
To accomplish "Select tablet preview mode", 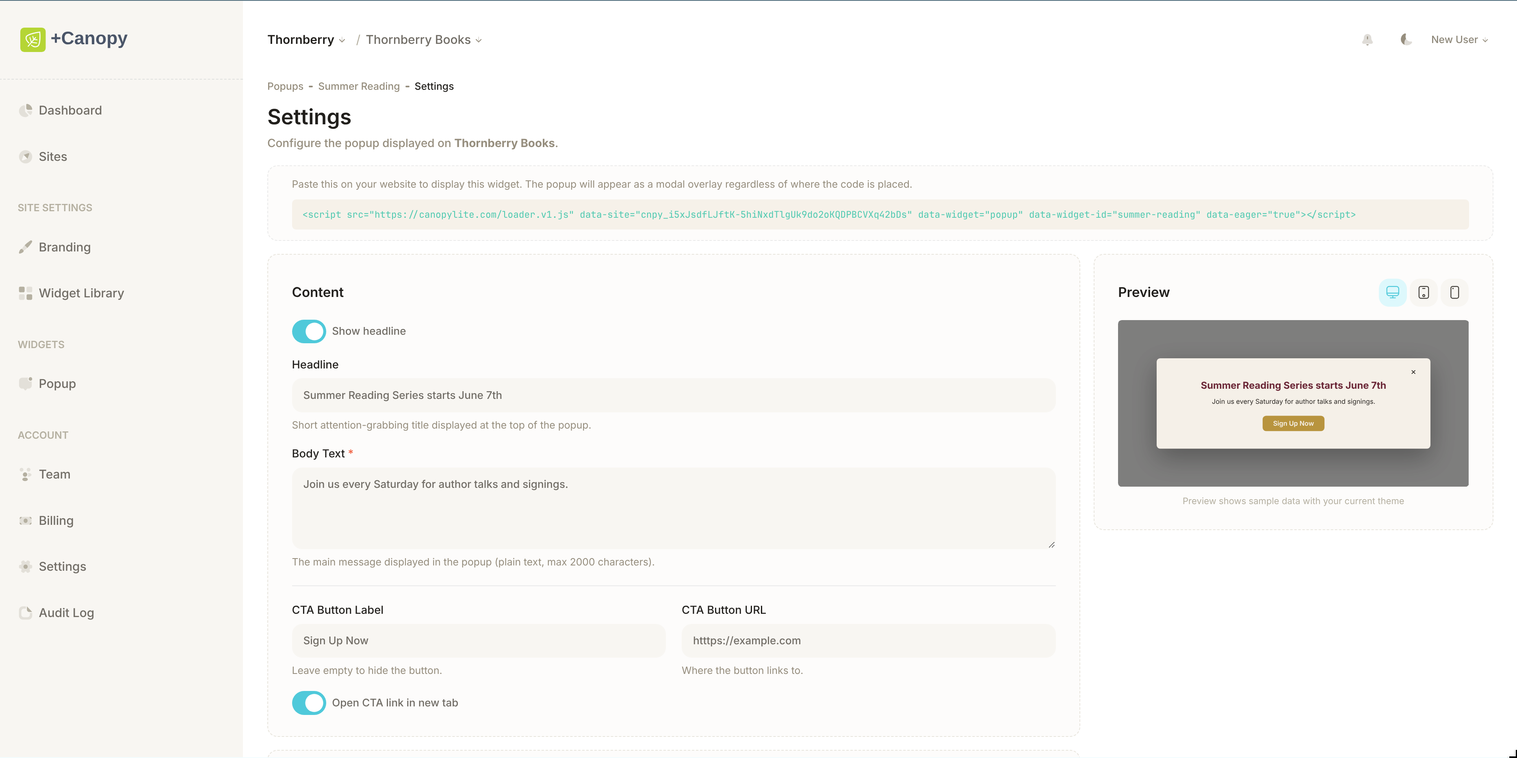I will coord(1424,293).
